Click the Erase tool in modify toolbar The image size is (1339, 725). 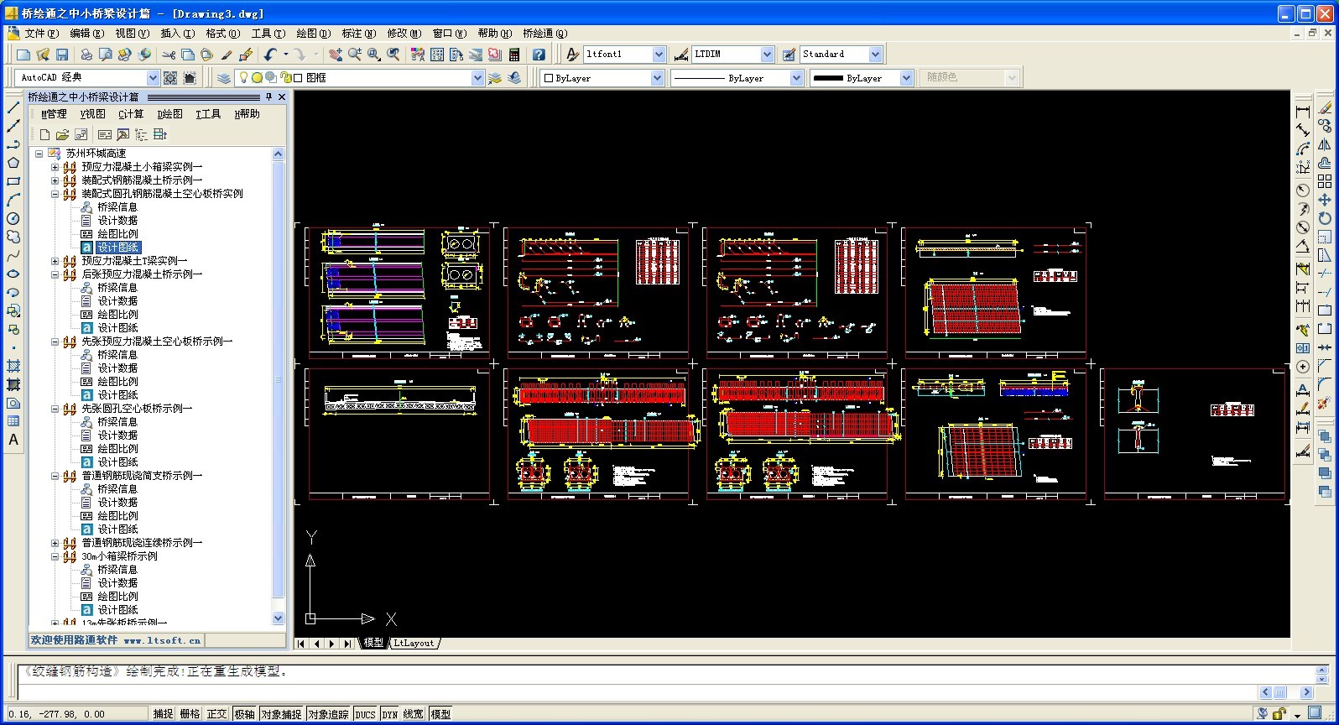(1325, 107)
